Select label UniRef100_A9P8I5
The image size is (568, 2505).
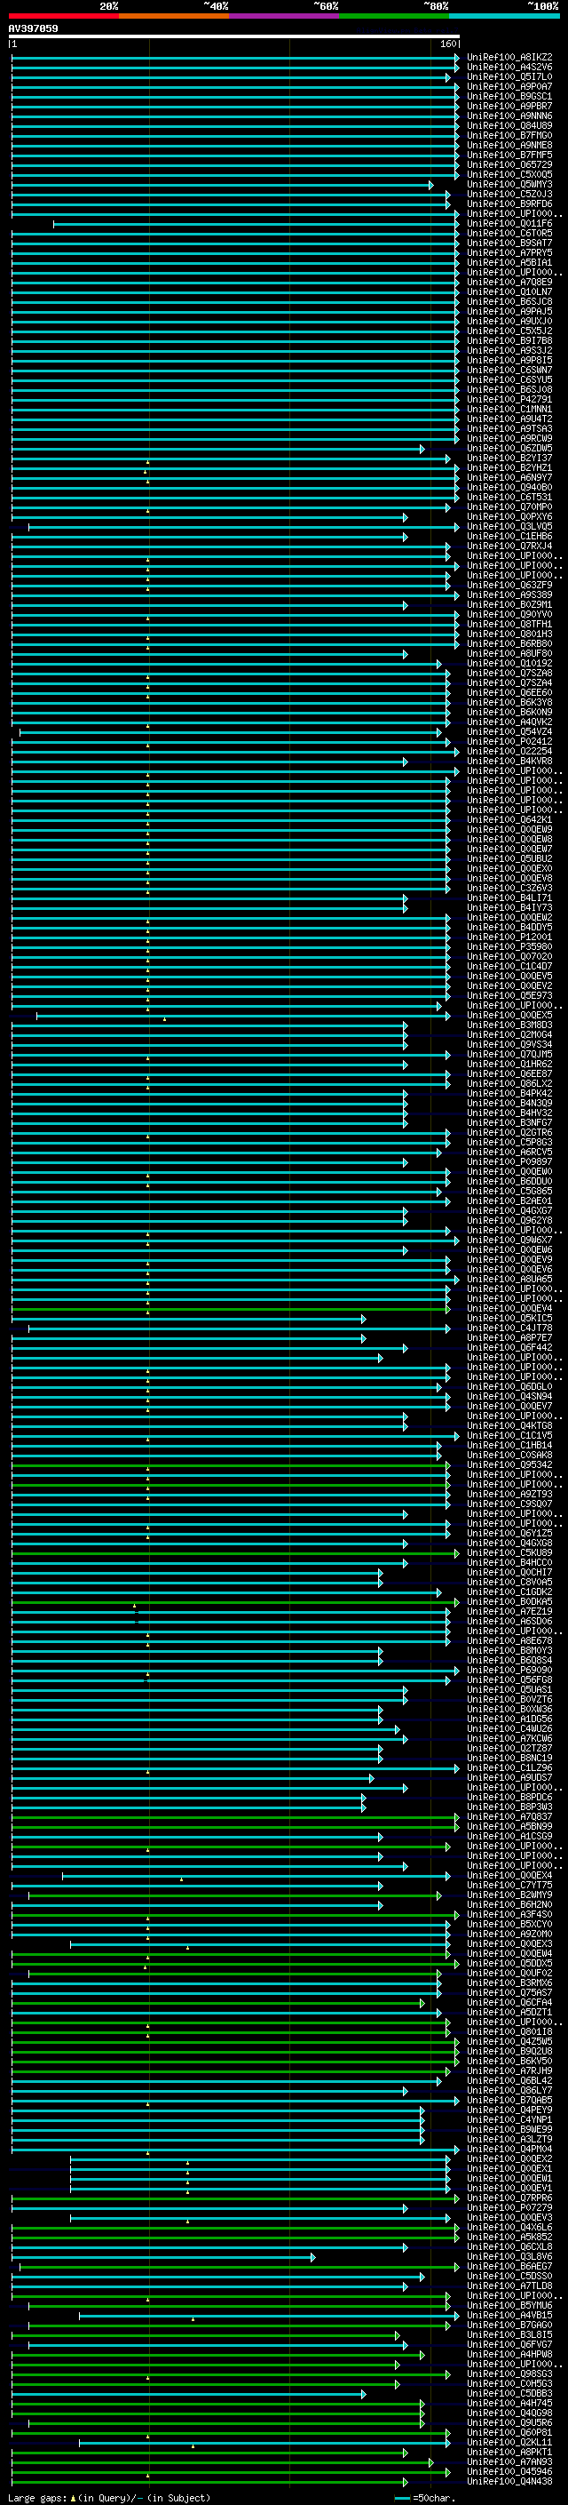pos(509,360)
